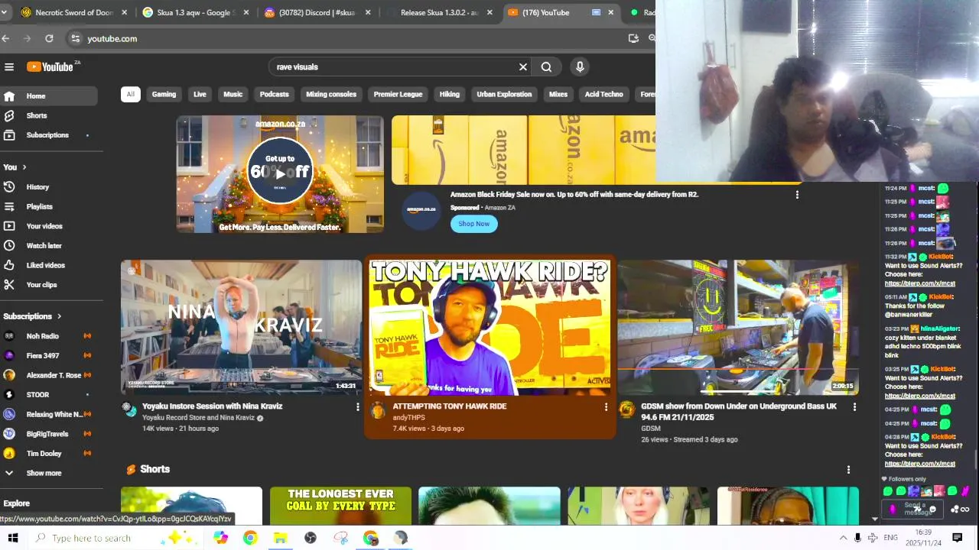Click the browser address bar URL
This screenshot has height=550, width=979.
(112, 38)
